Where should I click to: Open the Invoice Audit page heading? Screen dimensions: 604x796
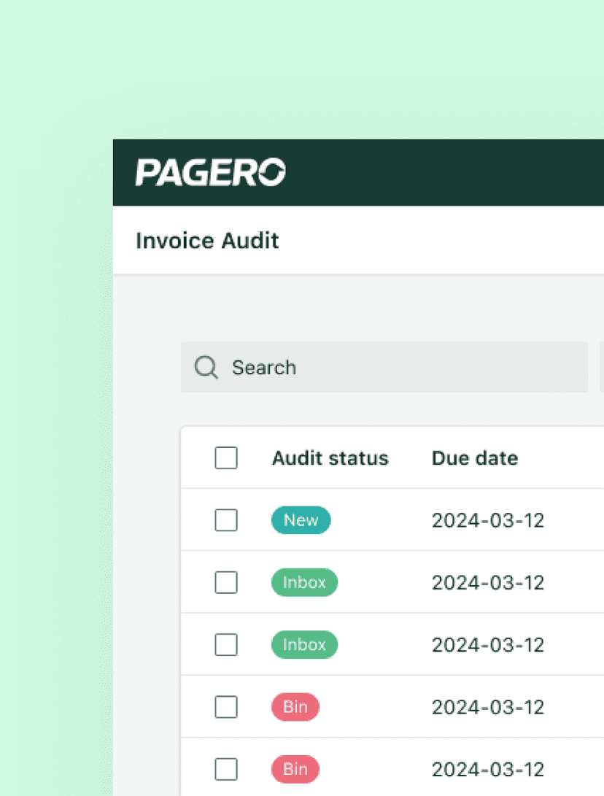(x=207, y=240)
